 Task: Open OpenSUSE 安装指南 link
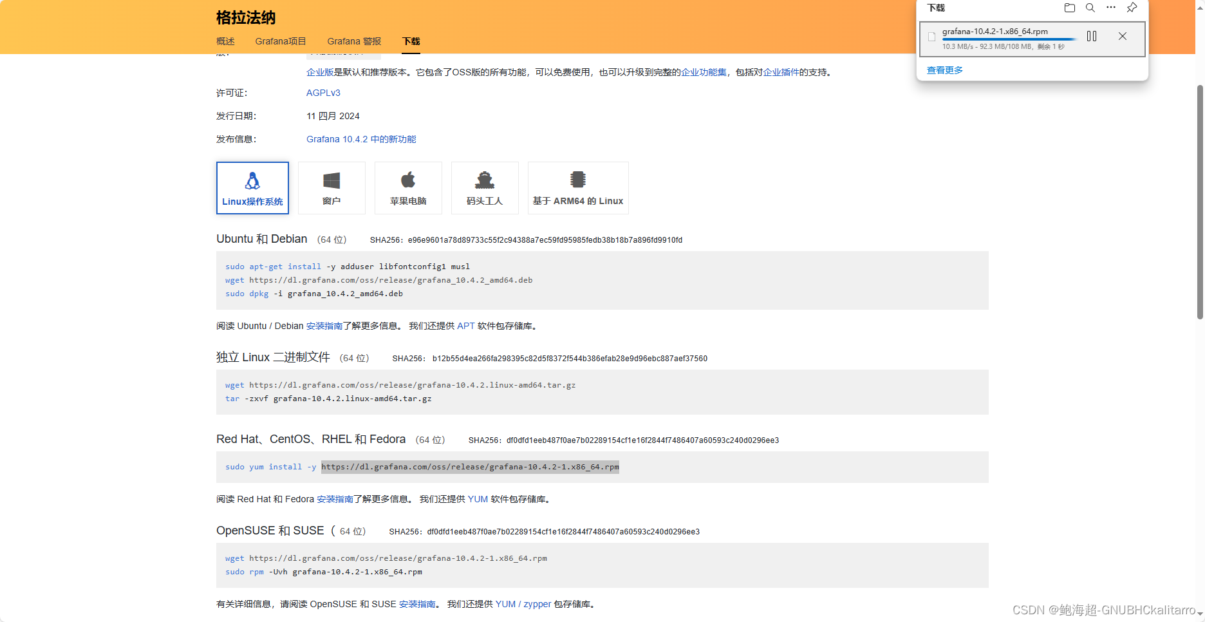point(417,604)
